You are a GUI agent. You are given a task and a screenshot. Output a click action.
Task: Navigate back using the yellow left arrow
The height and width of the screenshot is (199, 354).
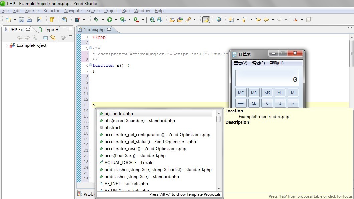(266, 20)
